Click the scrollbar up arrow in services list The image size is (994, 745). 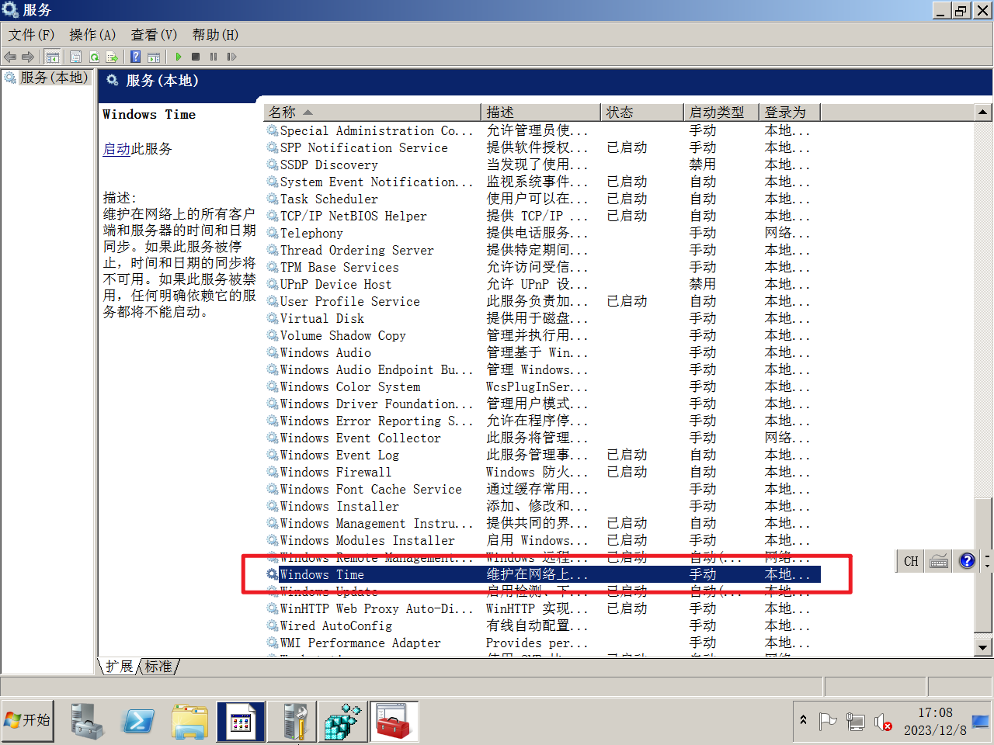pyautogui.click(x=983, y=113)
